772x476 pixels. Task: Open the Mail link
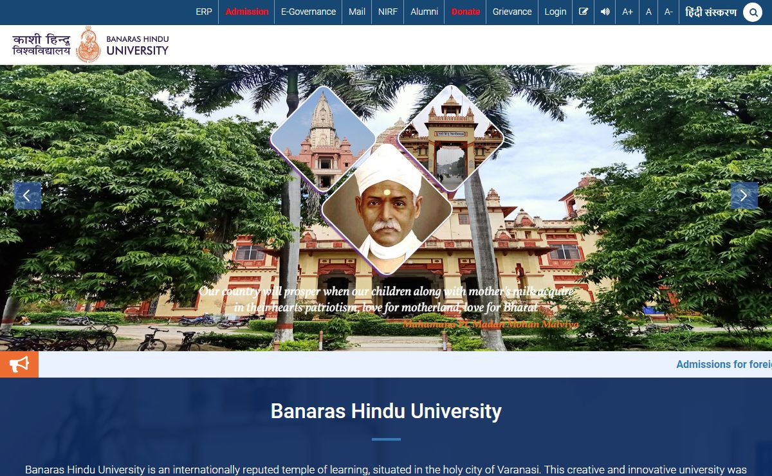pos(357,12)
